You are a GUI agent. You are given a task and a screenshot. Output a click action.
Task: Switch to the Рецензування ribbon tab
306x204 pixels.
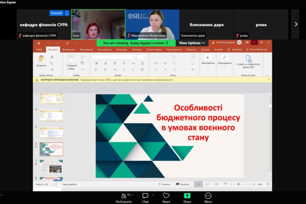(174, 49)
